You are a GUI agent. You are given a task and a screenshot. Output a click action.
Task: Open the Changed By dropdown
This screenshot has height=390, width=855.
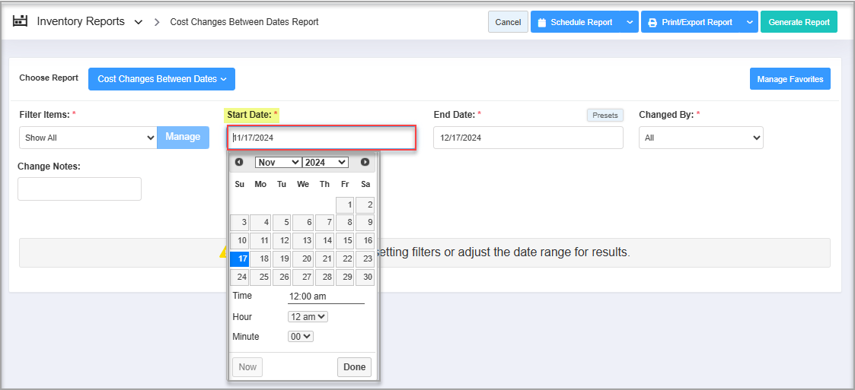[x=700, y=138]
